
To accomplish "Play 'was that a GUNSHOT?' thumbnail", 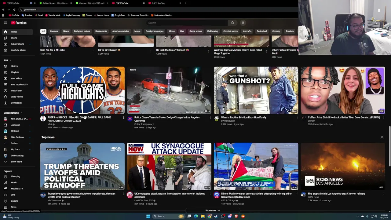I will 256,90.
